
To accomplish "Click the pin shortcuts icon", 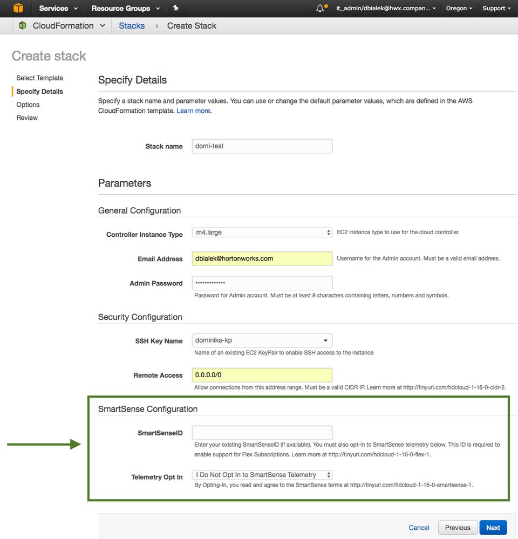I will [176, 8].
